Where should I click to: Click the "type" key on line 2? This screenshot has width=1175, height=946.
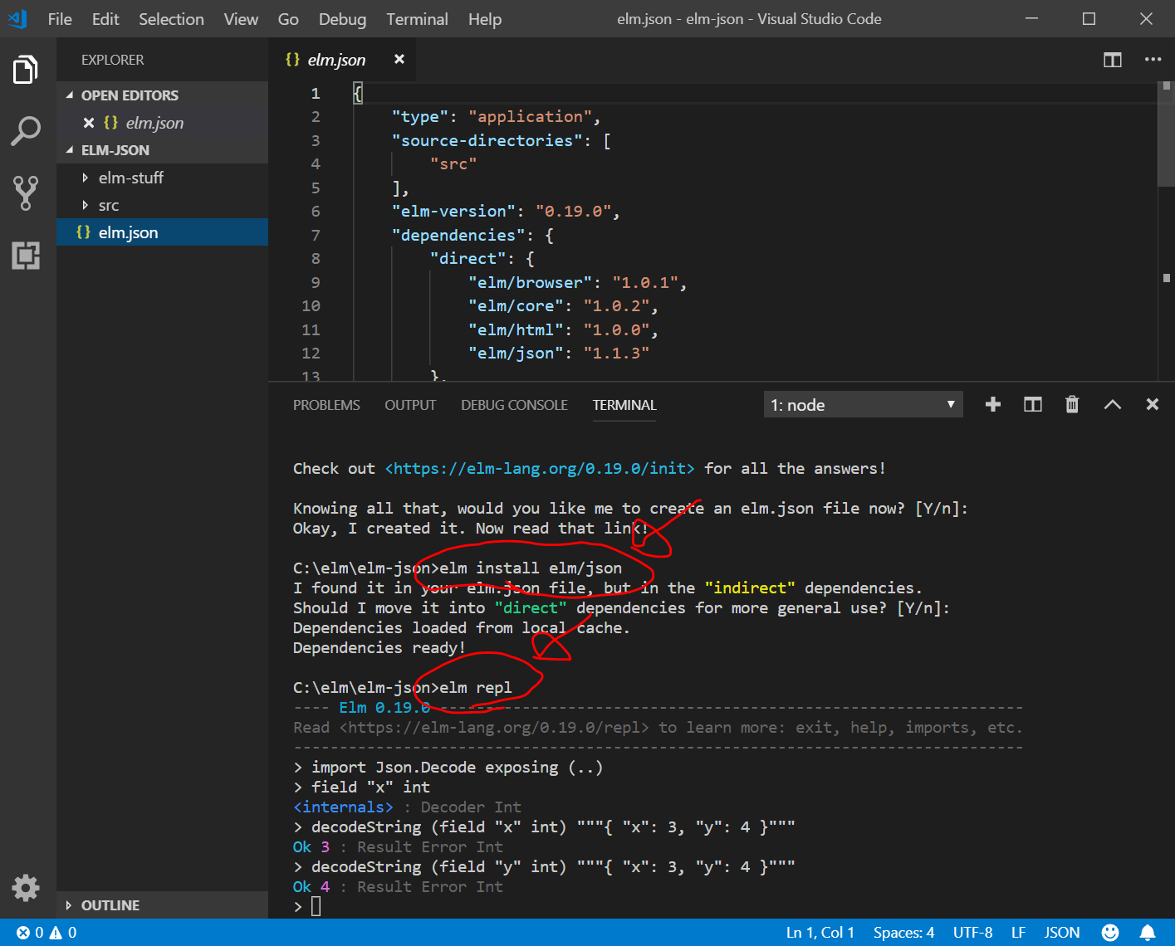[420, 117]
